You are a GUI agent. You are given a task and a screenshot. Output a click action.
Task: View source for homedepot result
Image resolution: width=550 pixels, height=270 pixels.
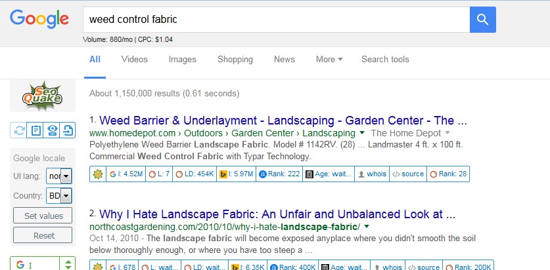tap(408, 174)
